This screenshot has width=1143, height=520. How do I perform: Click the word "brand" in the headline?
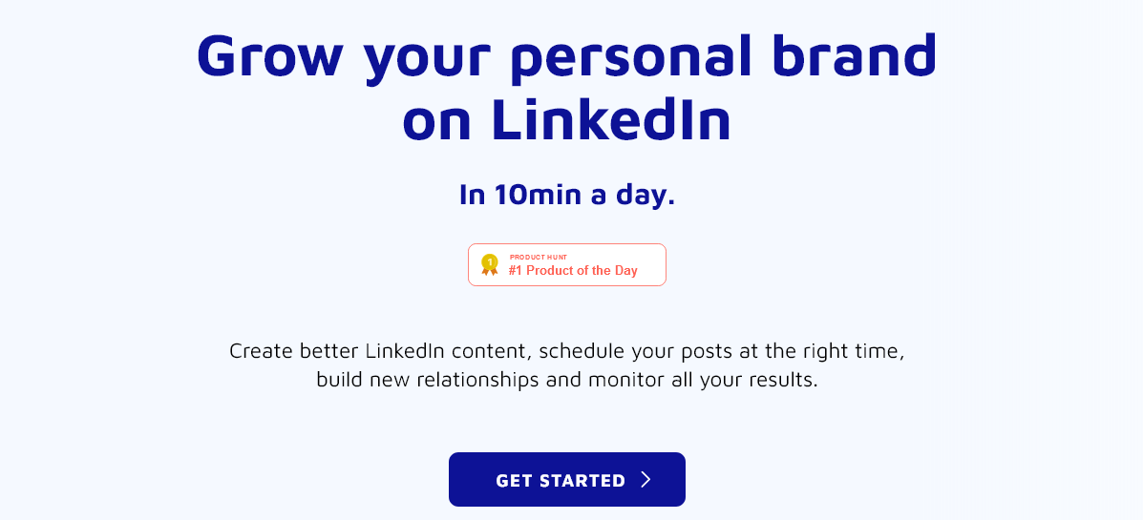coord(863,54)
